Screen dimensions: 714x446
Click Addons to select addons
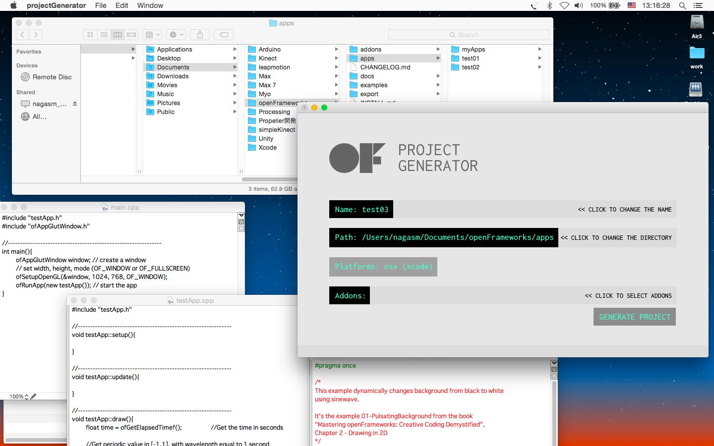pos(503,296)
